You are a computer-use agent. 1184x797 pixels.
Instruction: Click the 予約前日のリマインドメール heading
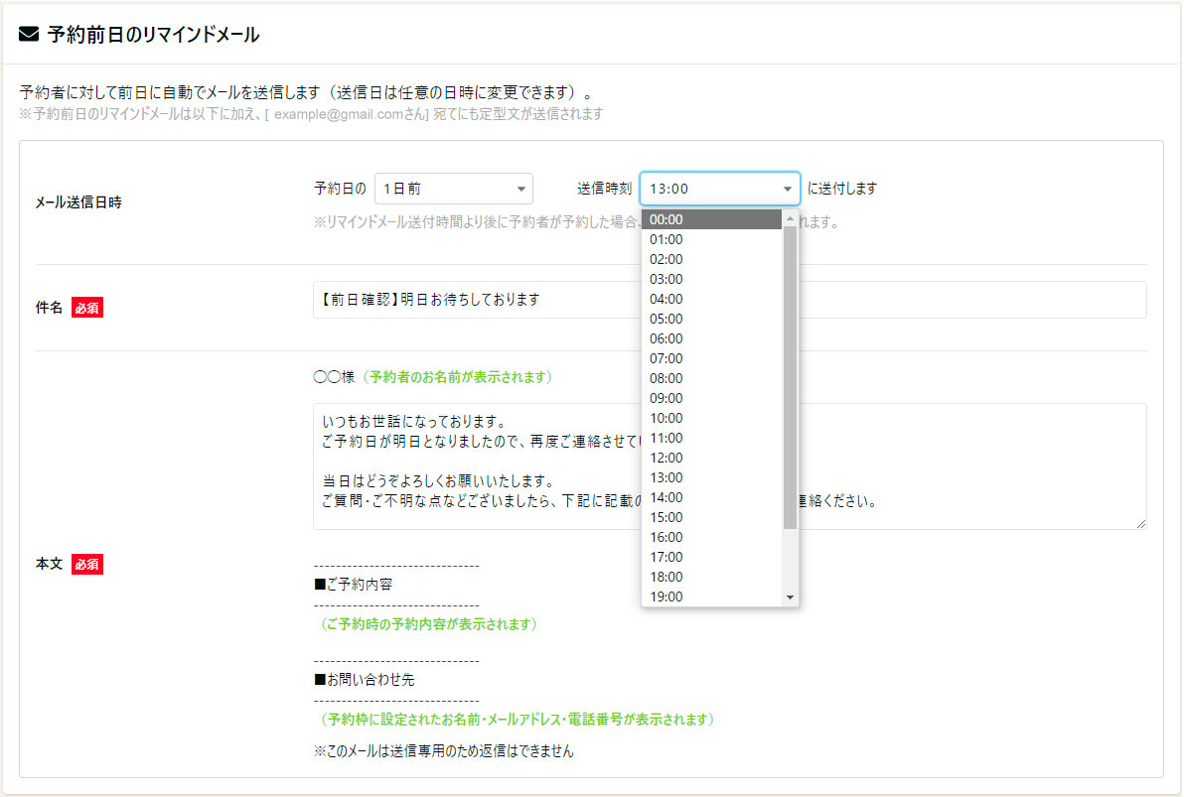[x=153, y=35]
